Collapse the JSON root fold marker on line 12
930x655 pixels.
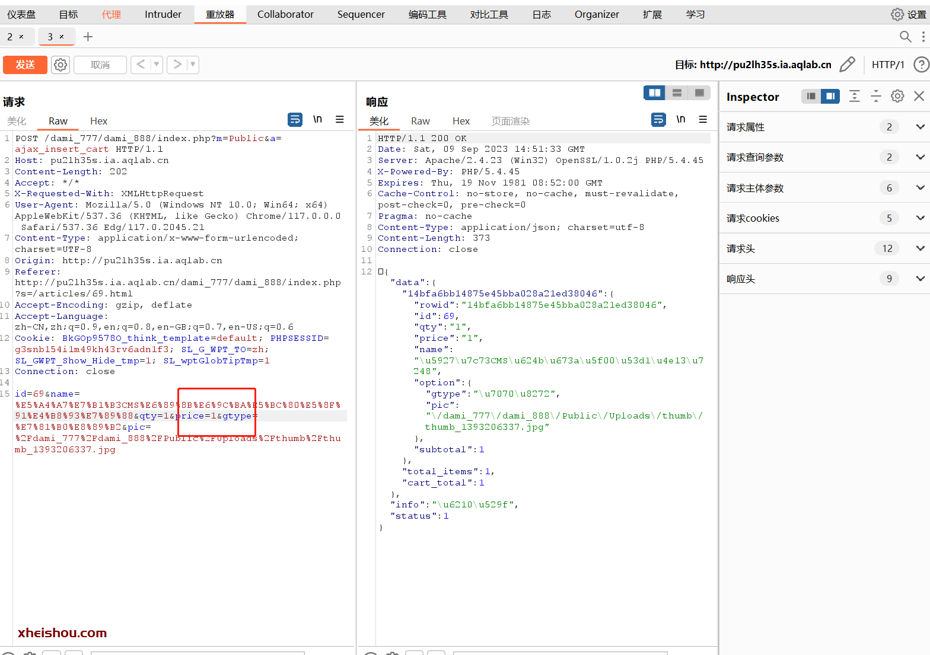381,271
